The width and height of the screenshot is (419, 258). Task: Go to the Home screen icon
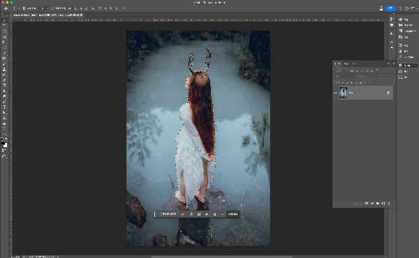(x=6, y=8)
